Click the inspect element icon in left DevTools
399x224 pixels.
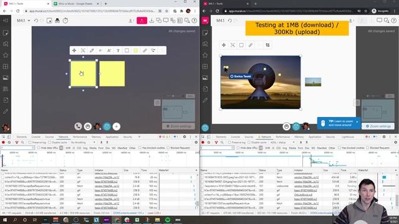[x=3, y=137]
